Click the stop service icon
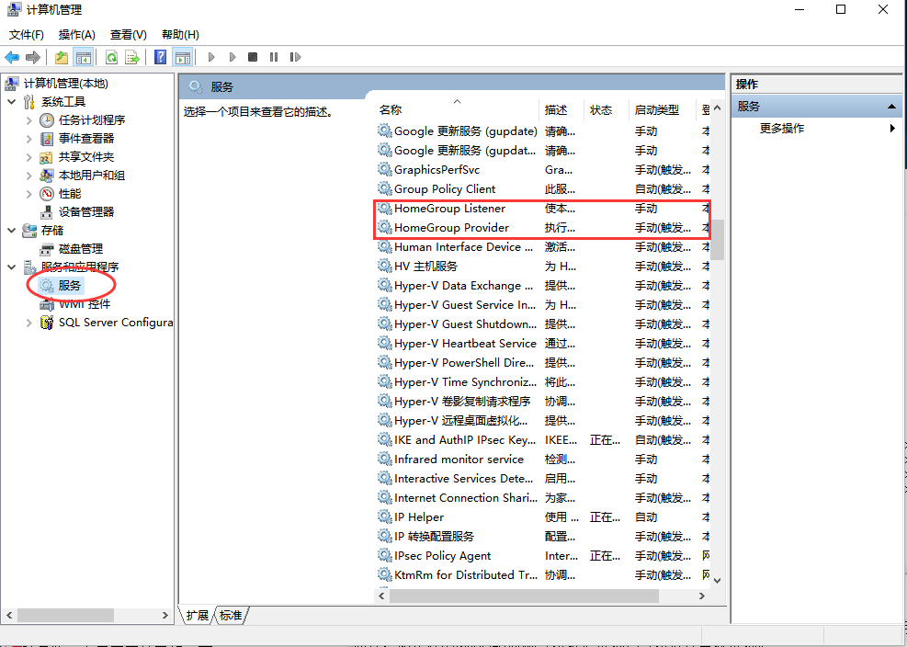907x647 pixels. (x=254, y=56)
